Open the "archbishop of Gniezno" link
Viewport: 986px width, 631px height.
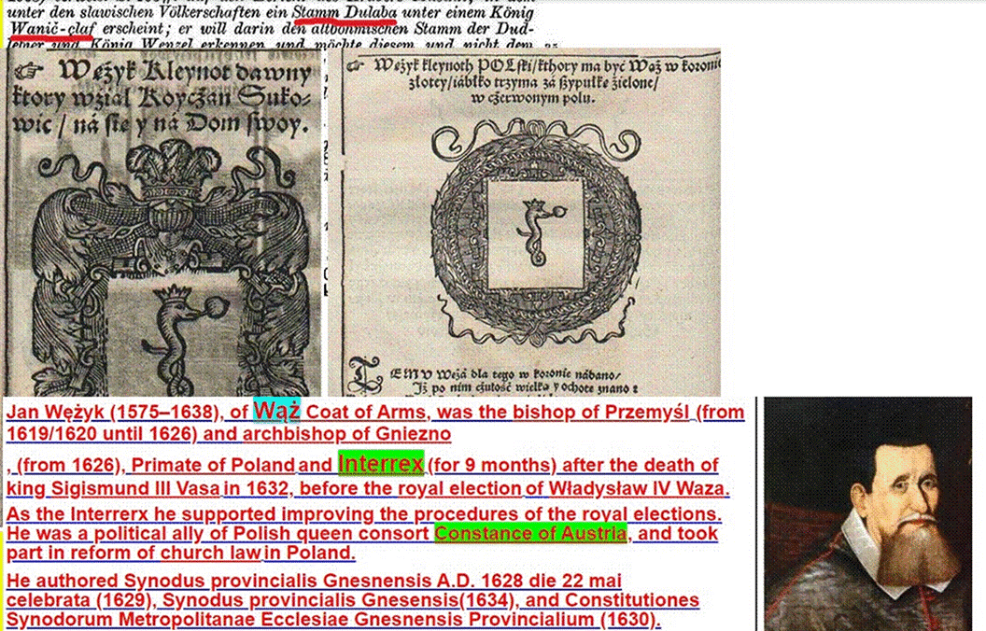pos(346,434)
